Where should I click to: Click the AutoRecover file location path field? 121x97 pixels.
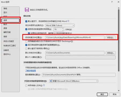point(75,38)
